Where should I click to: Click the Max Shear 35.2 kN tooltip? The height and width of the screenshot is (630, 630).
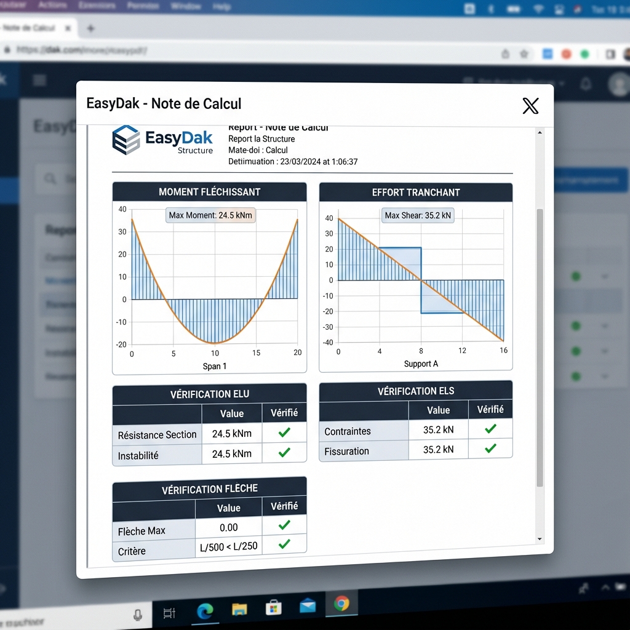coord(418,215)
